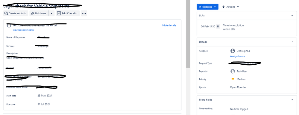Open the dropdown arrow beside Link issue
The height and width of the screenshot is (115, 299).
[x=52, y=13]
